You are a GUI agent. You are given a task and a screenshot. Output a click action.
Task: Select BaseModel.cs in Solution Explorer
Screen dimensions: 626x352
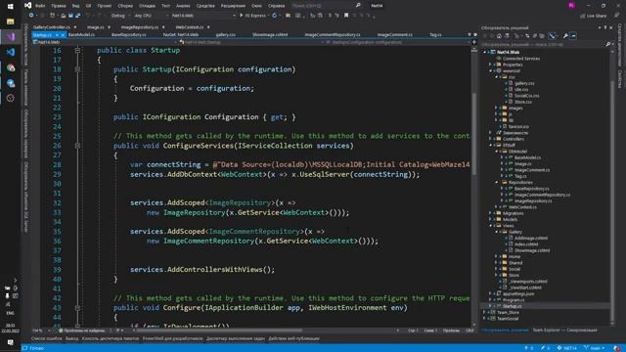pyautogui.click(x=527, y=157)
